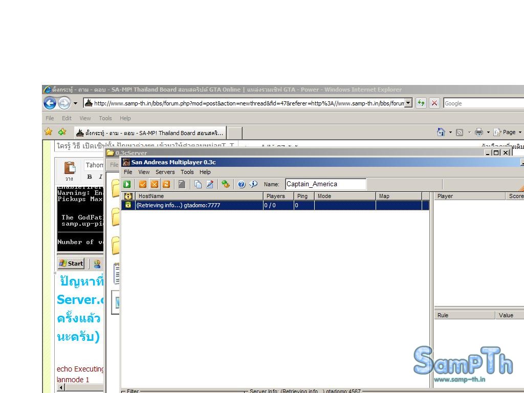Screen dimensions: 524x393
Task: Click the padlock column header icon
Action: [x=128, y=196]
